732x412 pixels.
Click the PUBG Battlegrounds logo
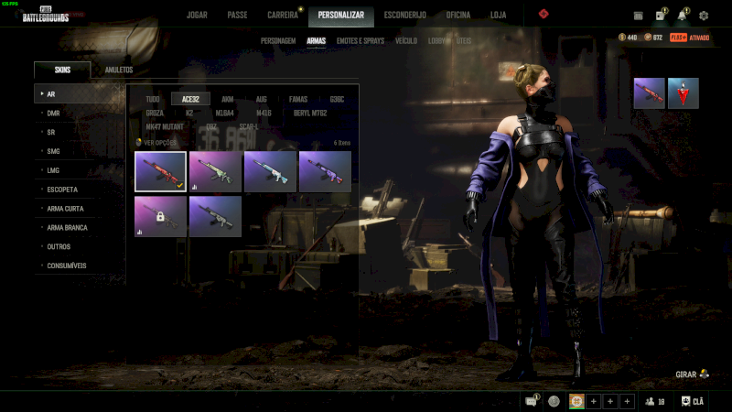click(45, 15)
